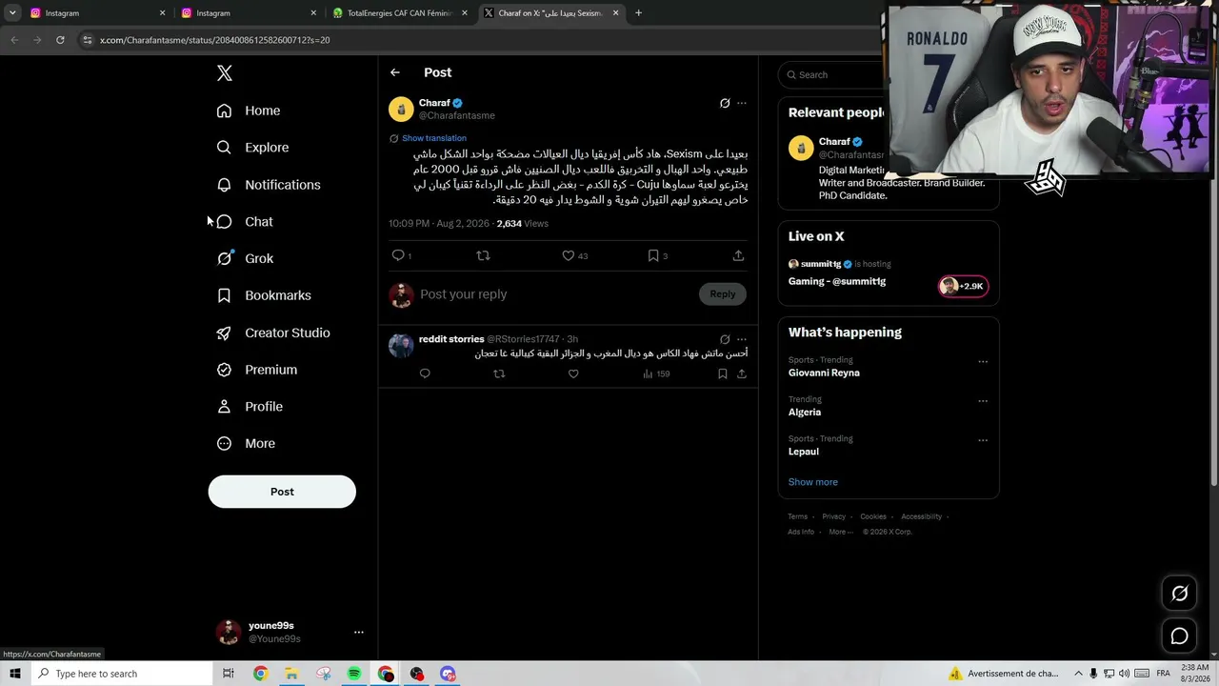The image size is (1219, 686).
Task: Bookmark the reddit storries comment
Action: 723,373
